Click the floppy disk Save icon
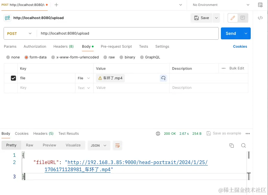 pyautogui.click(x=196, y=18)
